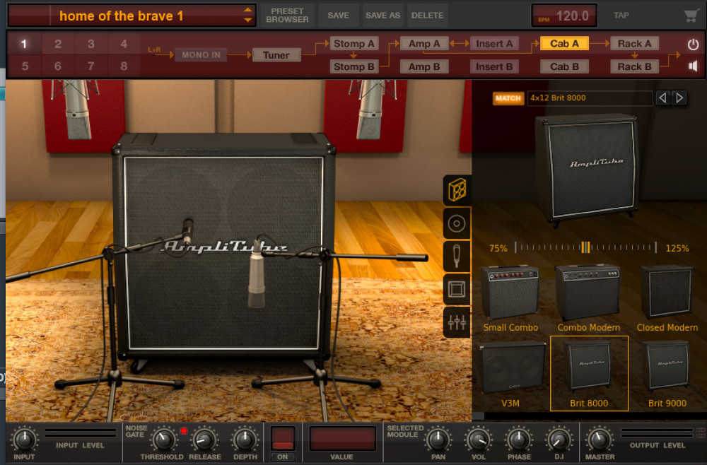Switch to the Rack A module
This screenshot has width=707, height=465.
(x=634, y=44)
